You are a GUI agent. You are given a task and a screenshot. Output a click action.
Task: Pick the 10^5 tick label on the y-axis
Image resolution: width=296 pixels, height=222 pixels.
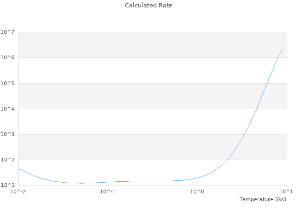tap(7, 83)
